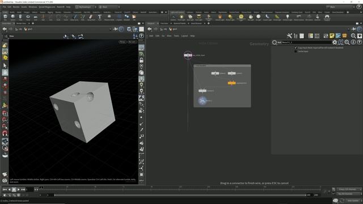Image resolution: width=363 pixels, height=204 pixels.
Task: Add a Volume Light from shelf
Action: [220, 17]
